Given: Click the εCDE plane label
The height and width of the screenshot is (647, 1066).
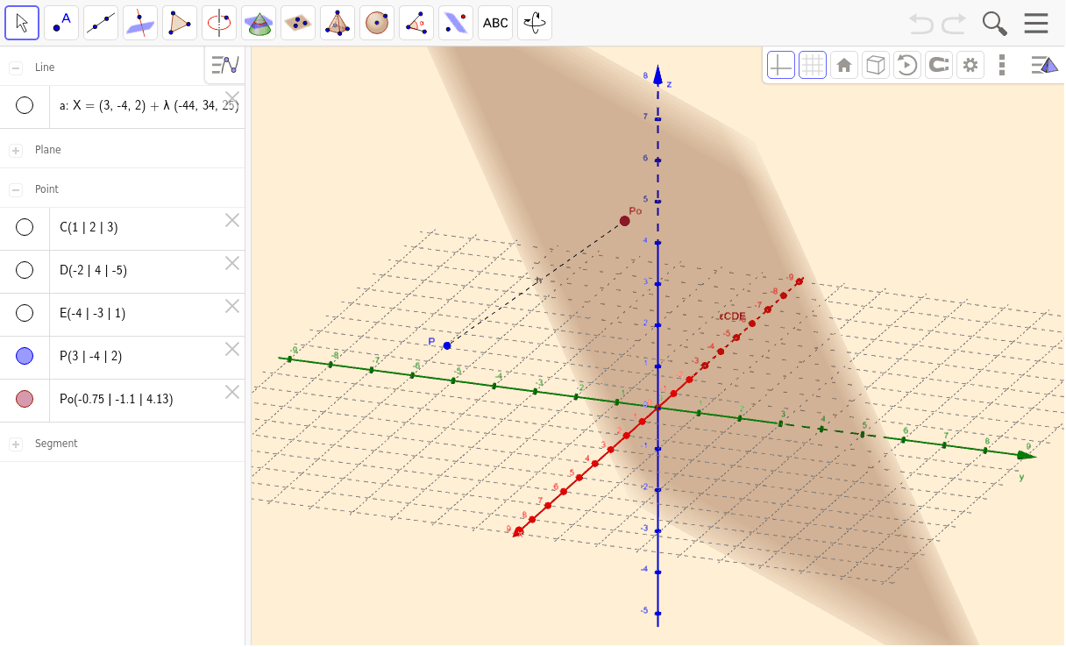Looking at the screenshot, I should (732, 316).
